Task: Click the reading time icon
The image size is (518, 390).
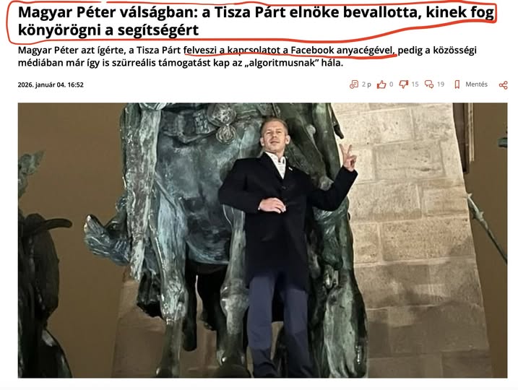Action: coord(354,84)
